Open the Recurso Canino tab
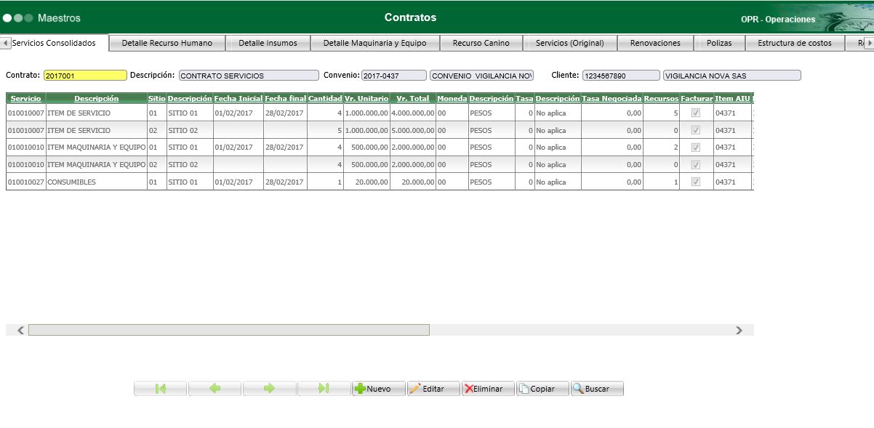 481,43
